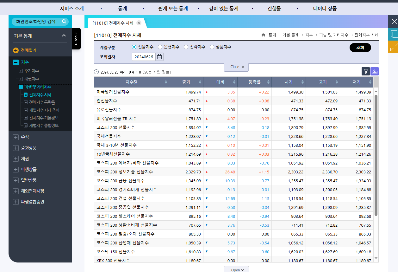398x272 pixels.
Task: Close the 전체지수 시세 tab with its x icon
Action: coord(139,23)
